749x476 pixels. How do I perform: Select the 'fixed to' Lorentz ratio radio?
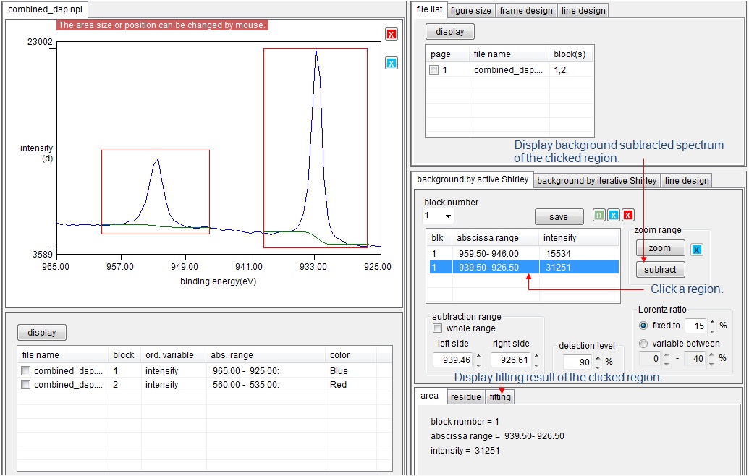pyautogui.click(x=643, y=325)
